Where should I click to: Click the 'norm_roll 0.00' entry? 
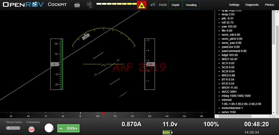pyautogui.click(x=231, y=35)
